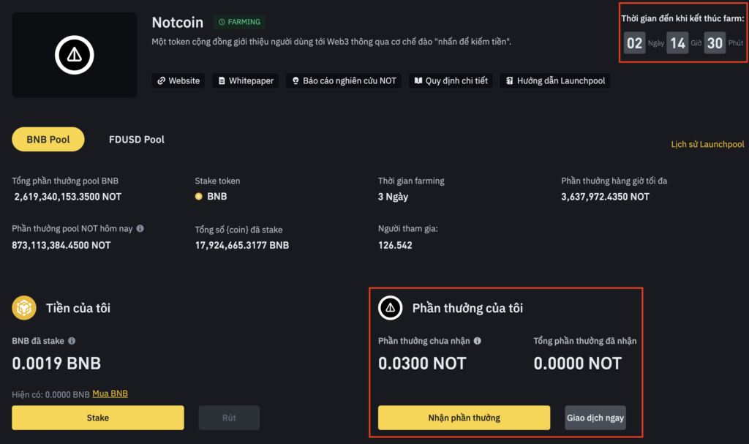
Task: Click Phần thưởng hàng giờ tối đa label
Action: [x=614, y=181]
